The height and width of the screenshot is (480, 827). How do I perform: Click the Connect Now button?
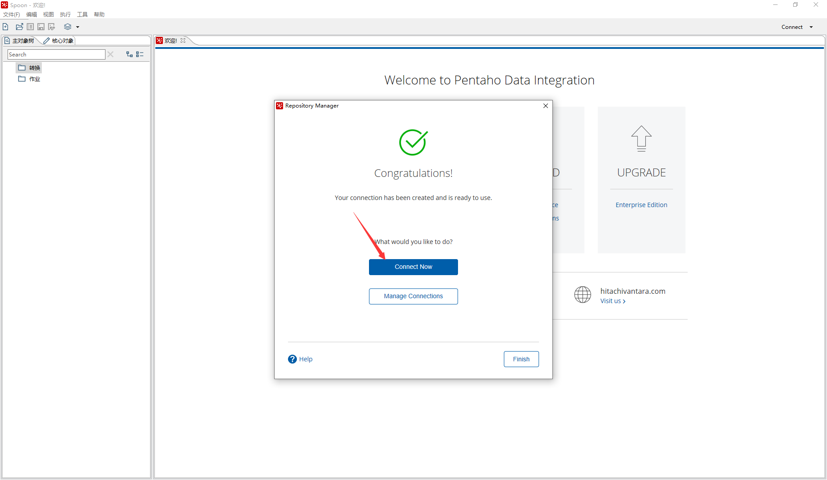(x=413, y=267)
